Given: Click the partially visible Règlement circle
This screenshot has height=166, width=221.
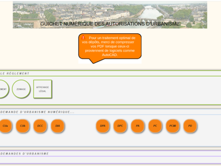Looking at the screenshot, I should pos(3,89).
